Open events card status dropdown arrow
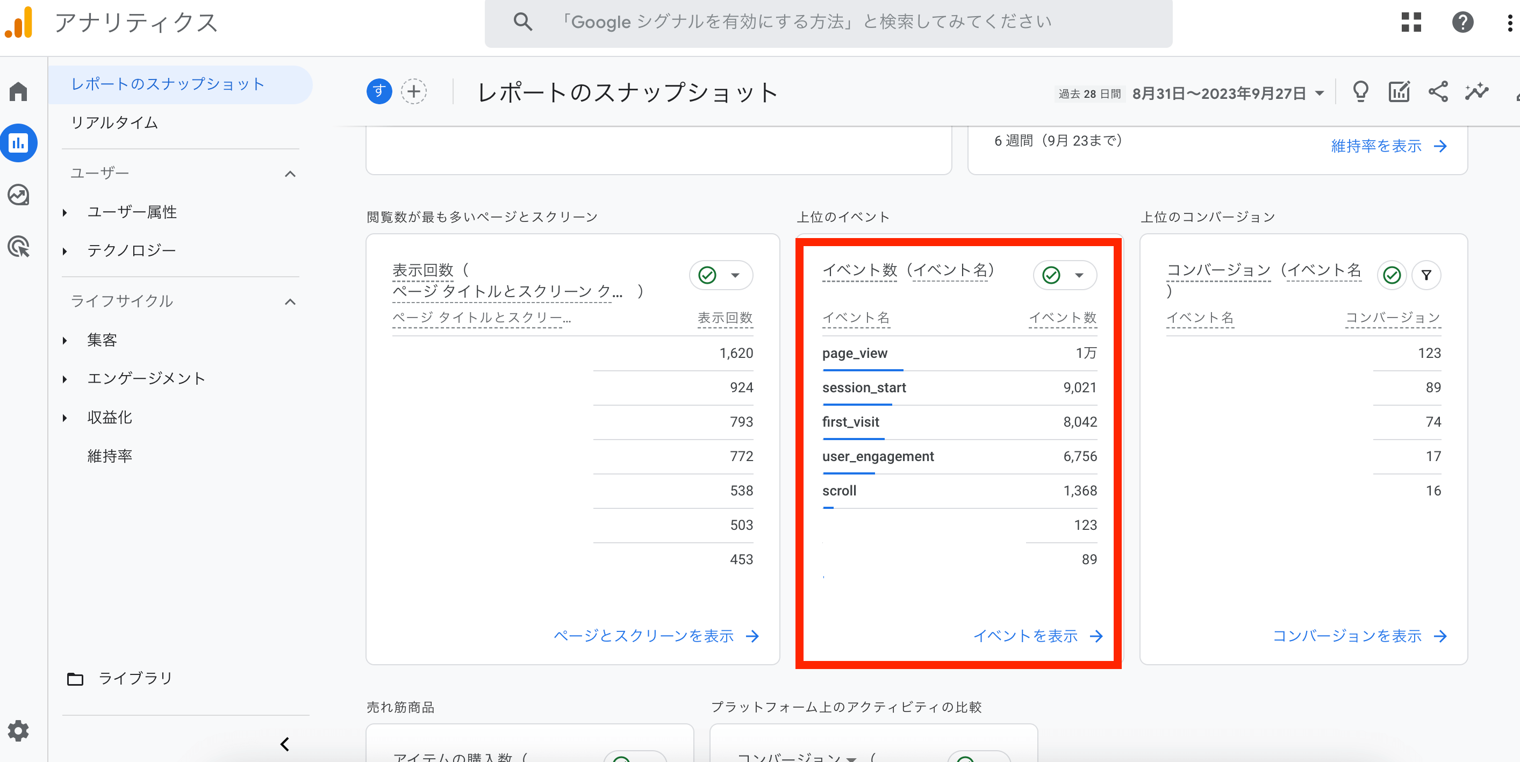The height and width of the screenshot is (762, 1520). pyautogui.click(x=1079, y=276)
